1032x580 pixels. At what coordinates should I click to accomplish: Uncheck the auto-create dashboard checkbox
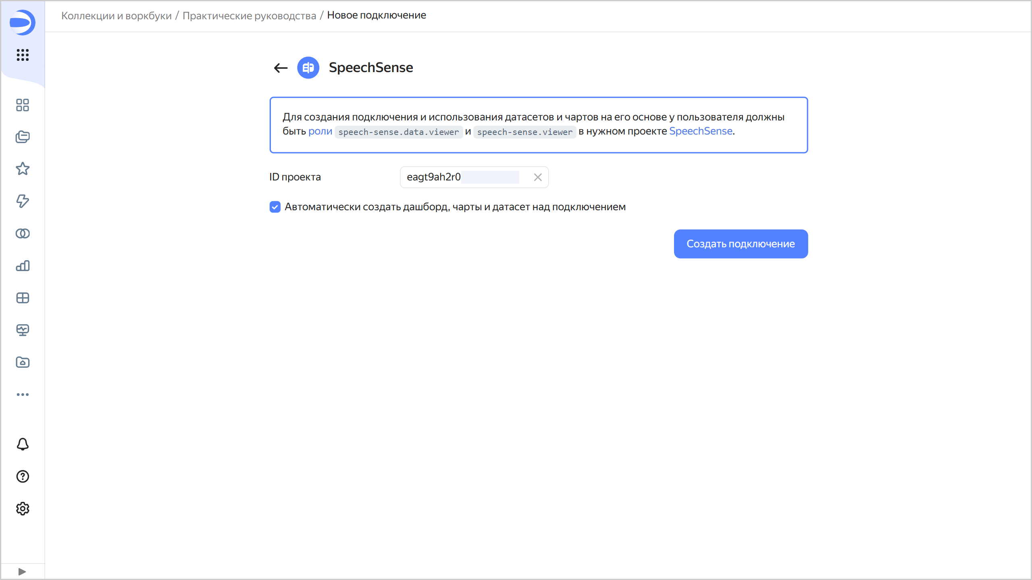pyautogui.click(x=275, y=207)
